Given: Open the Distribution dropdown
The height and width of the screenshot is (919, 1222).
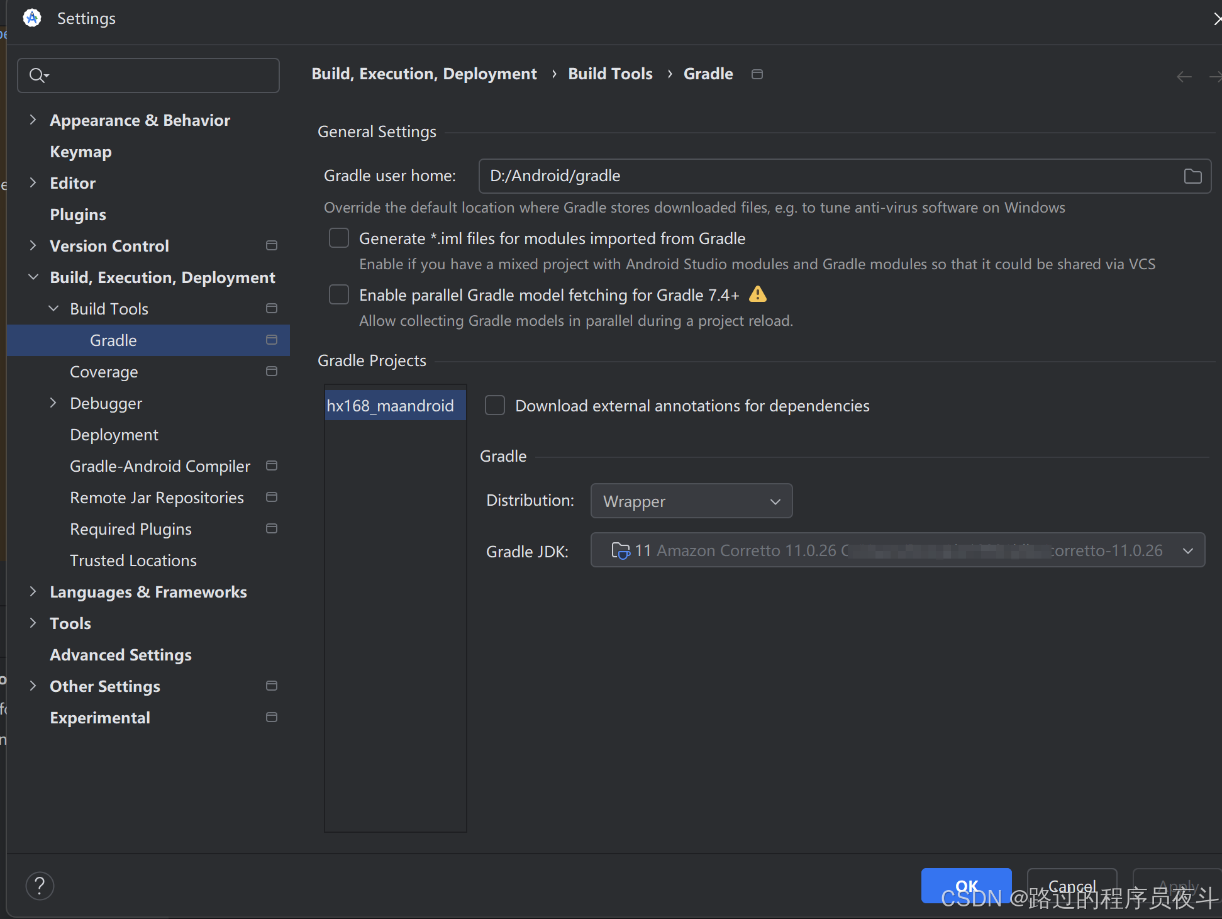Looking at the screenshot, I should [691, 501].
